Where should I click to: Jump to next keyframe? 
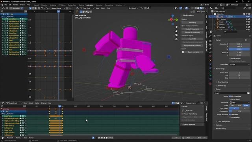(x=109, y=138)
